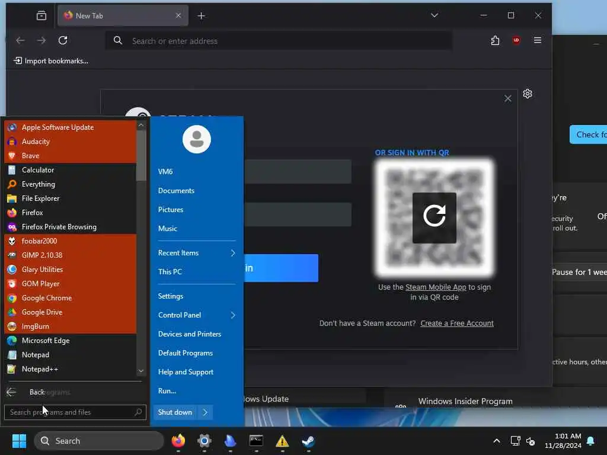The height and width of the screenshot is (455, 607).
Task: Open Notepad from the programs list
Action: (x=70, y=355)
